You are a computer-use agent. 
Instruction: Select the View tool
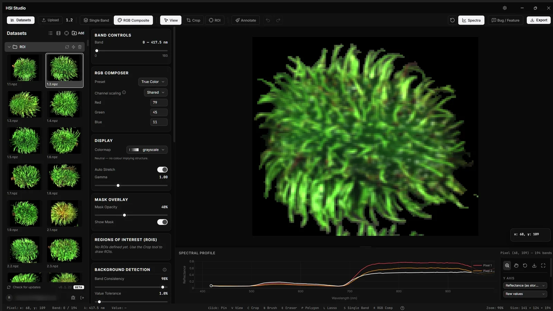(171, 20)
